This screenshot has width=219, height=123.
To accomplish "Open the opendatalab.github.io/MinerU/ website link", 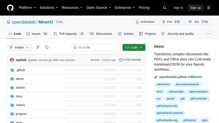I will pos(180,77).
